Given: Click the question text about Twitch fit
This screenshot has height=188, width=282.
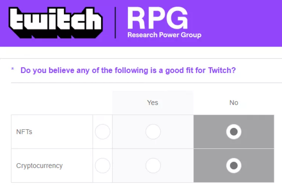Looking at the screenshot, I should pos(128,70).
